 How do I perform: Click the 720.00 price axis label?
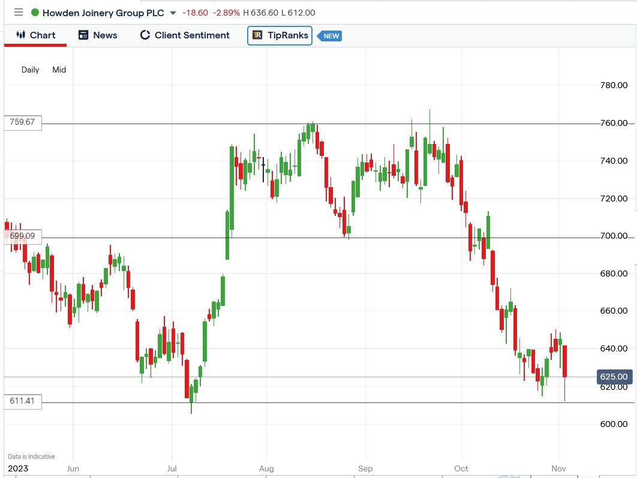(x=614, y=199)
